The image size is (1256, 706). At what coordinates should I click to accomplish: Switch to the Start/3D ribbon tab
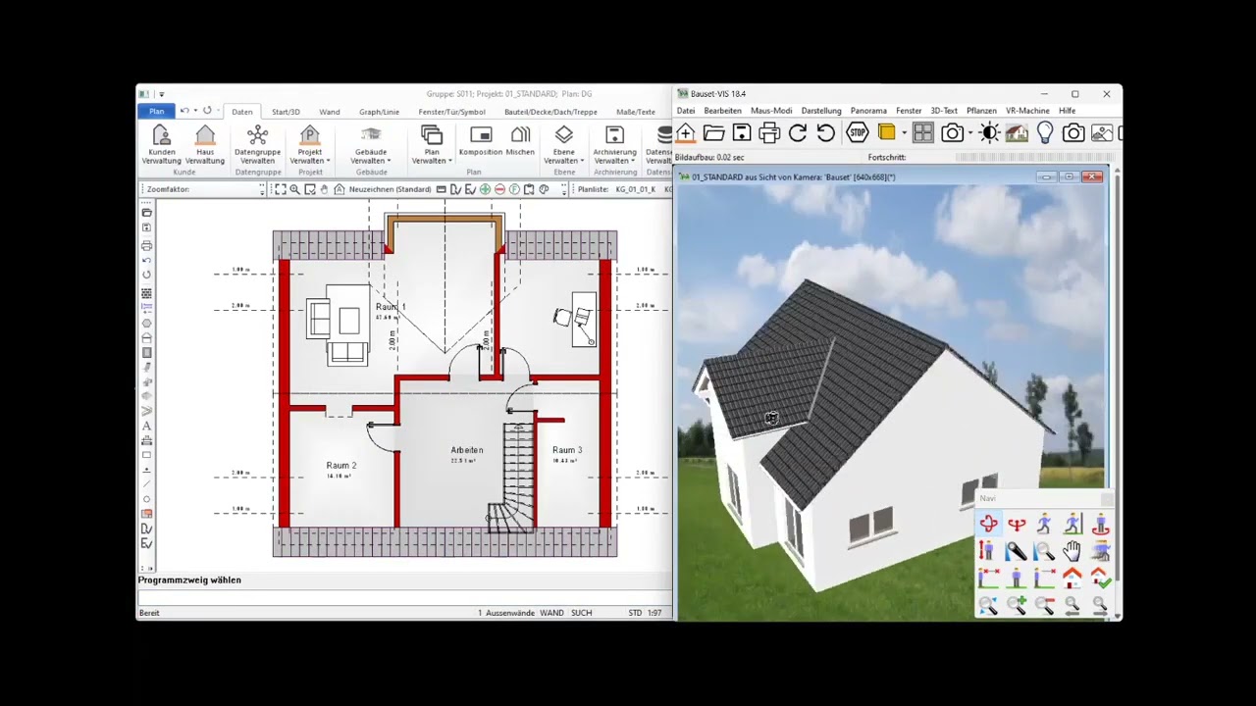(286, 112)
